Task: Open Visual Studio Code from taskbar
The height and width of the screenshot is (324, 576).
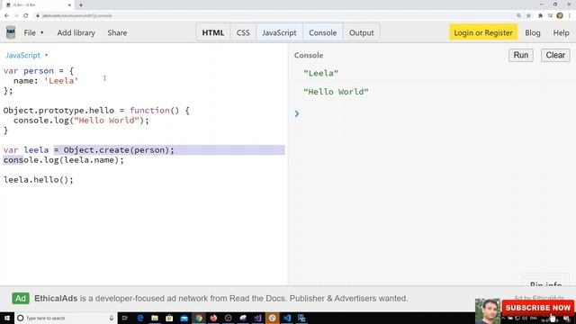Action: (287, 318)
